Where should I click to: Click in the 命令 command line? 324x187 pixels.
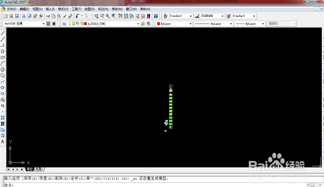tap(155, 185)
